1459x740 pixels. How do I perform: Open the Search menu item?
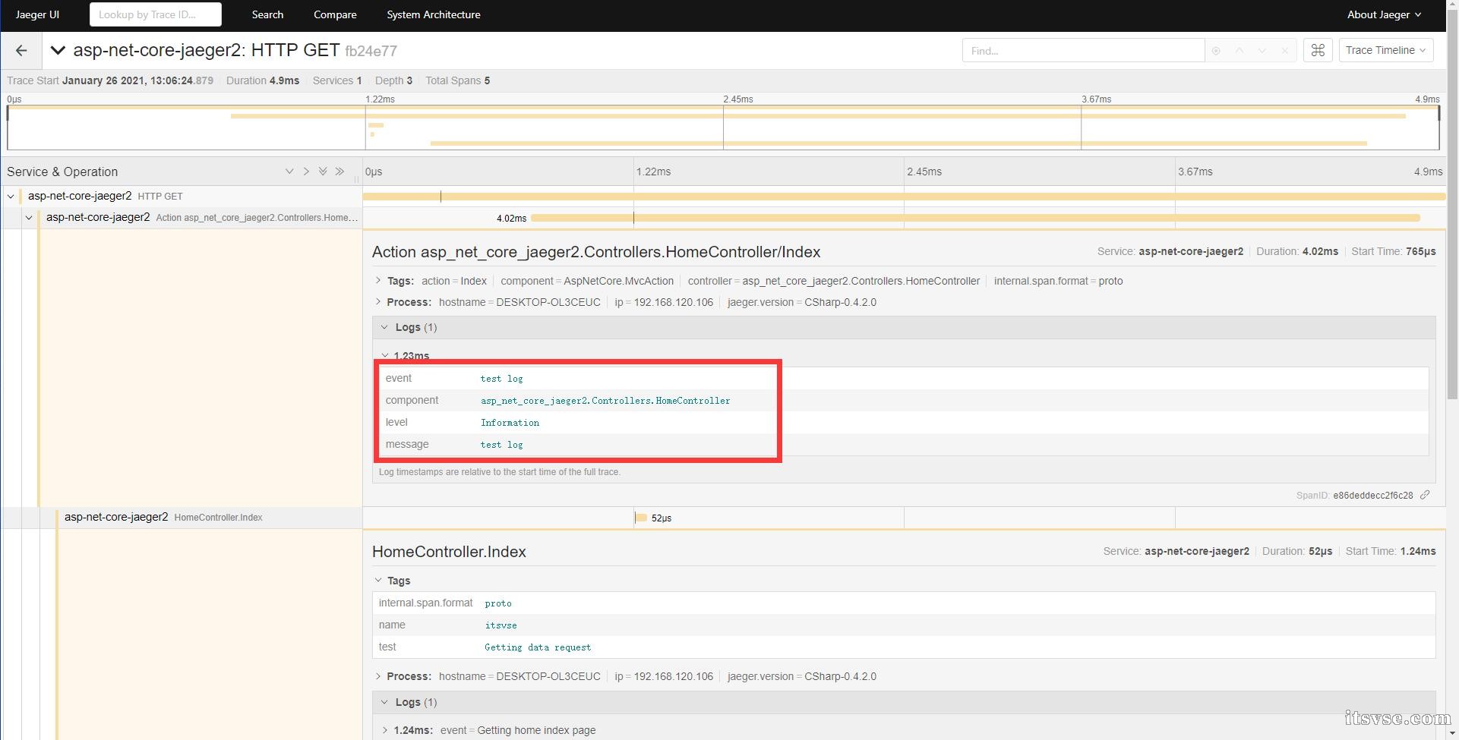coord(267,14)
